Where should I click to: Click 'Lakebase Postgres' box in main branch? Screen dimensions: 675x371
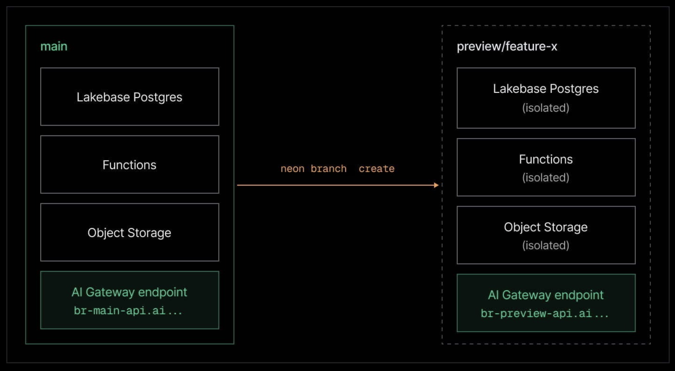click(130, 97)
